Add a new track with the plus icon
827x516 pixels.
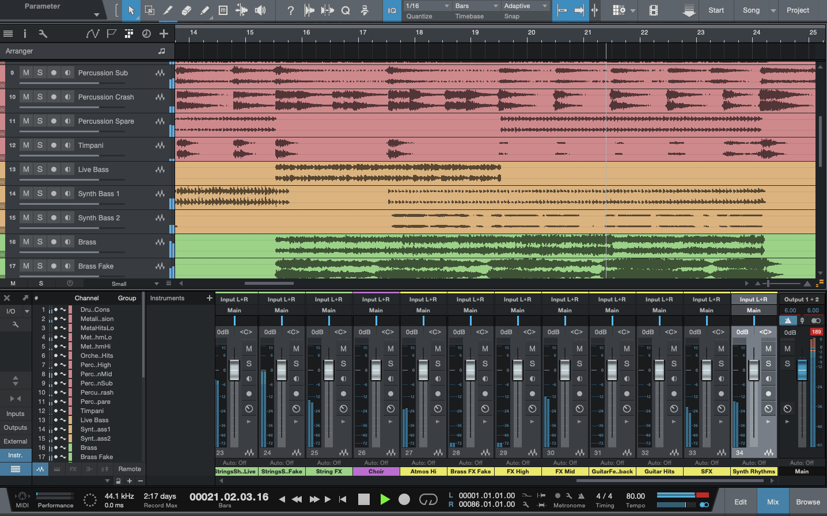[x=164, y=33]
